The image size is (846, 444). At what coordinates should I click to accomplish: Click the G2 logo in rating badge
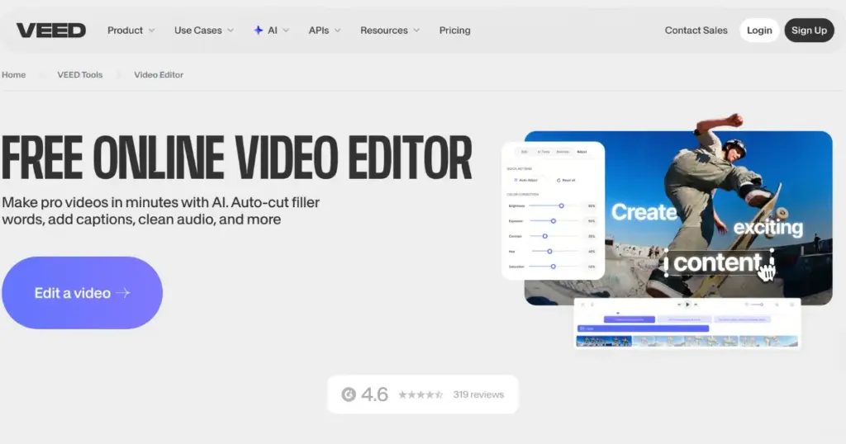(x=349, y=394)
